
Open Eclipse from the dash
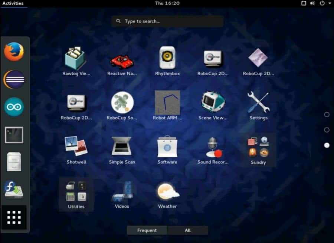pyautogui.click(x=14, y=79)
